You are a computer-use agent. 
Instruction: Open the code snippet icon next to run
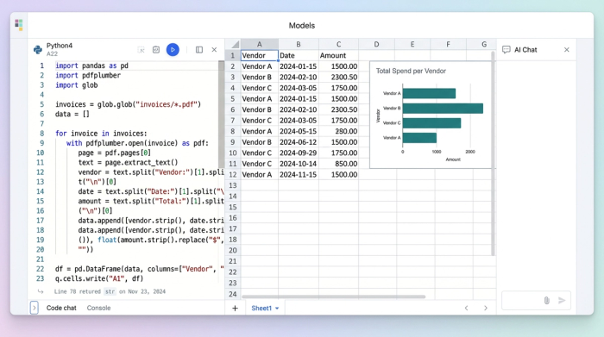pos(156,50)
